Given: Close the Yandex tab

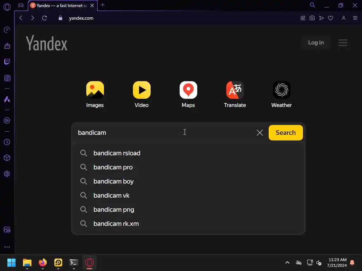Looking at the screenshot, I should pyautogui.click(x=92, y=6).
